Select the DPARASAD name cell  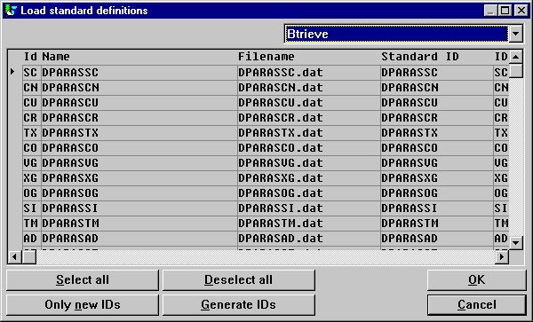[x=139, y=239]
